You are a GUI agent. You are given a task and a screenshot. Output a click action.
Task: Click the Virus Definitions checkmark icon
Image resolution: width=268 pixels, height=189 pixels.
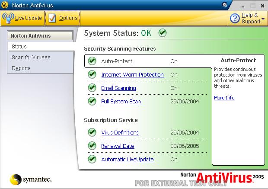pos(92,132)
